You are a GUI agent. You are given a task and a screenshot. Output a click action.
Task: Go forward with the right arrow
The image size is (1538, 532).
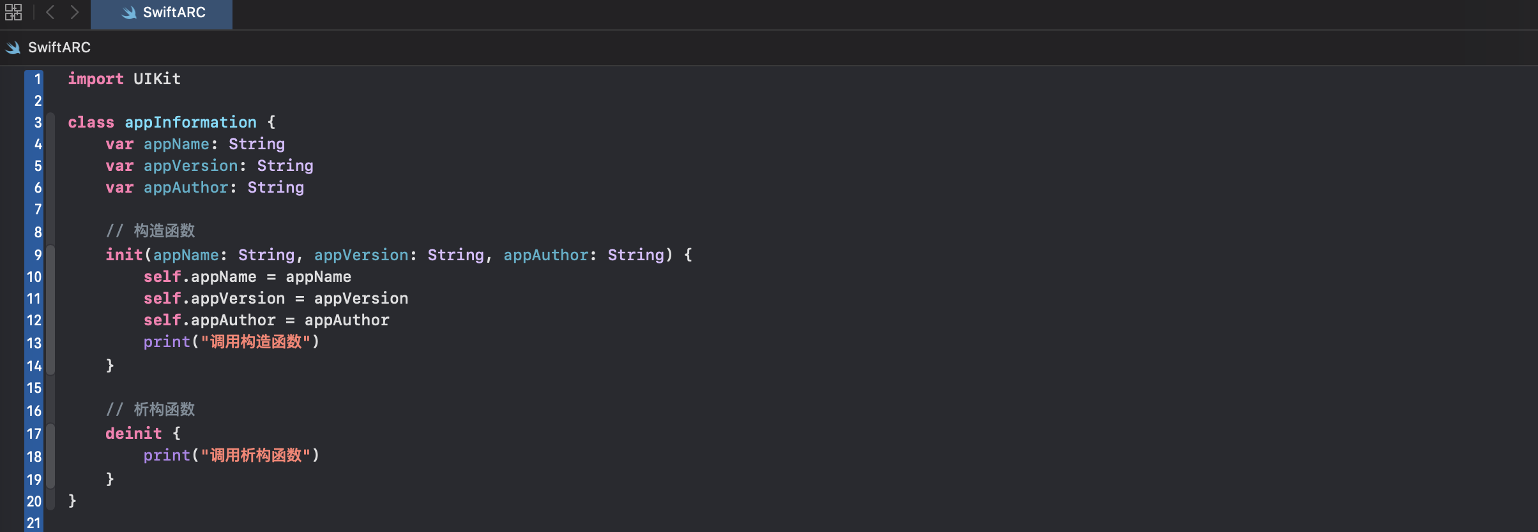(75, 12)
